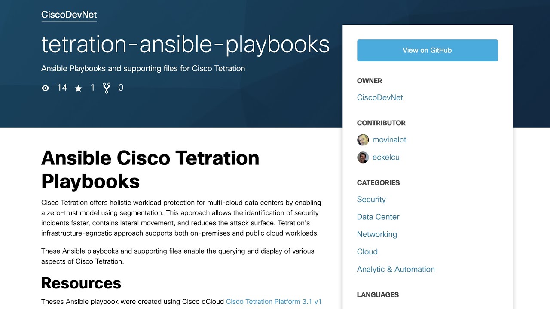Click the LANGUAGES section label

378,295
